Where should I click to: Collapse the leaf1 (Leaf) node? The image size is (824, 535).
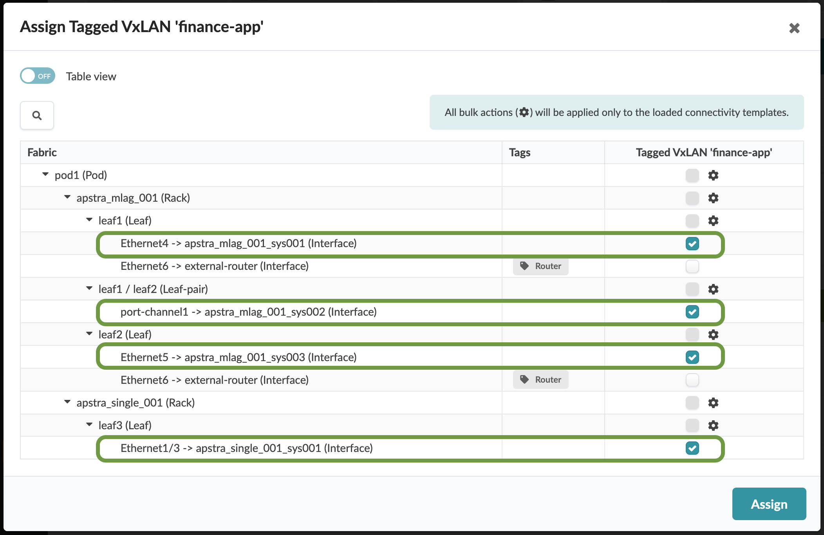tap(89, 220)
